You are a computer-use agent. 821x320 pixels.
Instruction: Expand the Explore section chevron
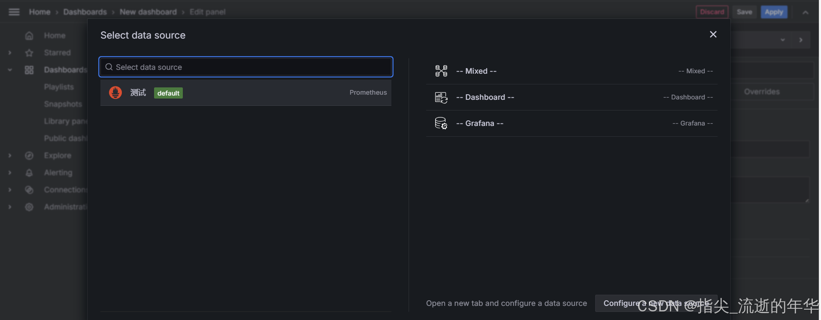10,156
